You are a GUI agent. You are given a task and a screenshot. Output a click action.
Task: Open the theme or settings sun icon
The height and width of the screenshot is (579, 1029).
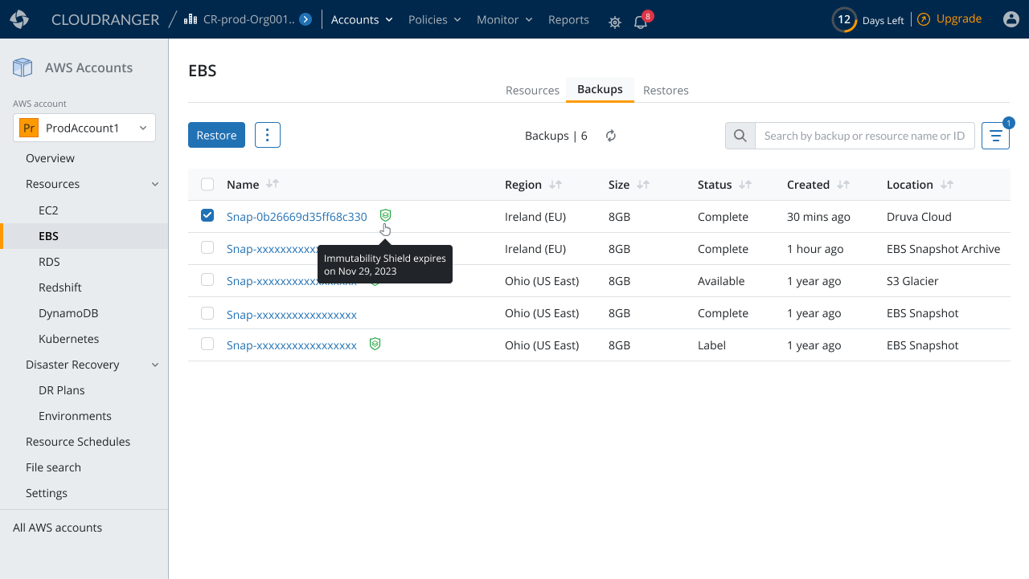pos(615,22)
